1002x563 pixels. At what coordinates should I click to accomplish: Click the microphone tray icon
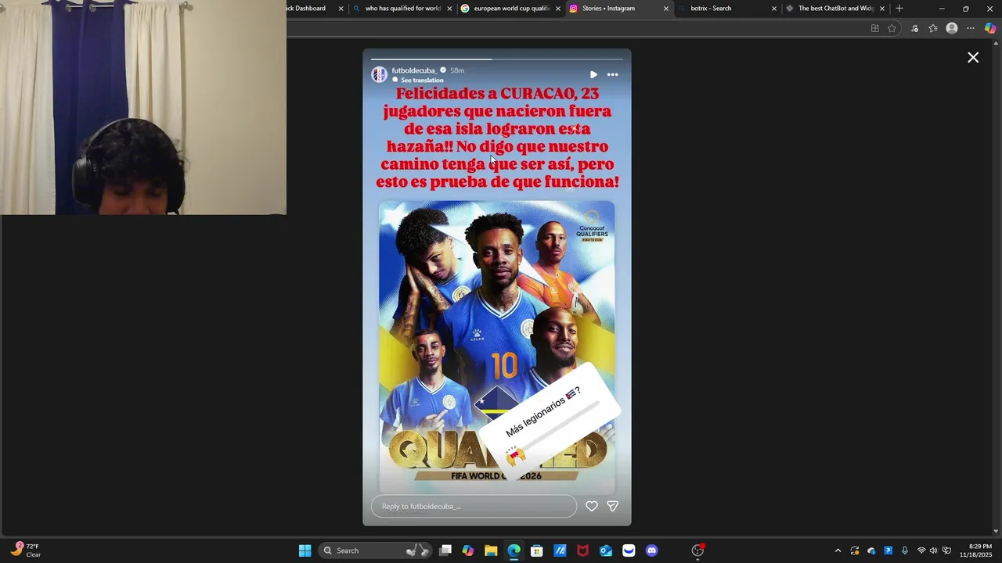pos(905,550)
